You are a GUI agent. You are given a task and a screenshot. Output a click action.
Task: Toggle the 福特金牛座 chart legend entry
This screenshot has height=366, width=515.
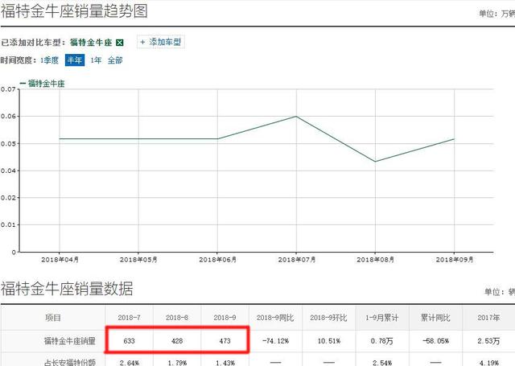(43, 84)
